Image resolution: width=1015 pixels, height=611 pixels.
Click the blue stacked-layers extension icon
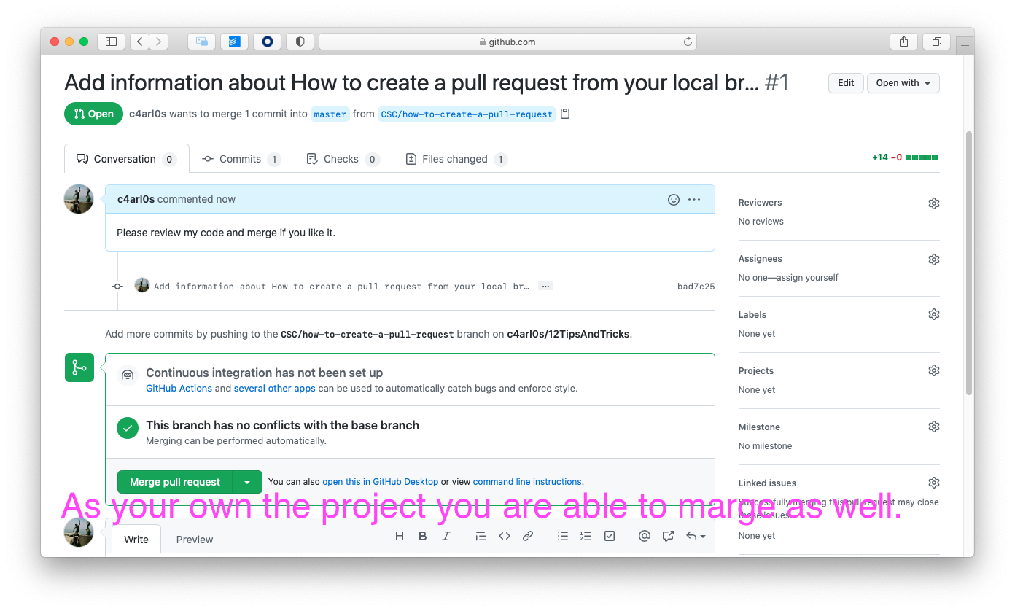point(234,42)
